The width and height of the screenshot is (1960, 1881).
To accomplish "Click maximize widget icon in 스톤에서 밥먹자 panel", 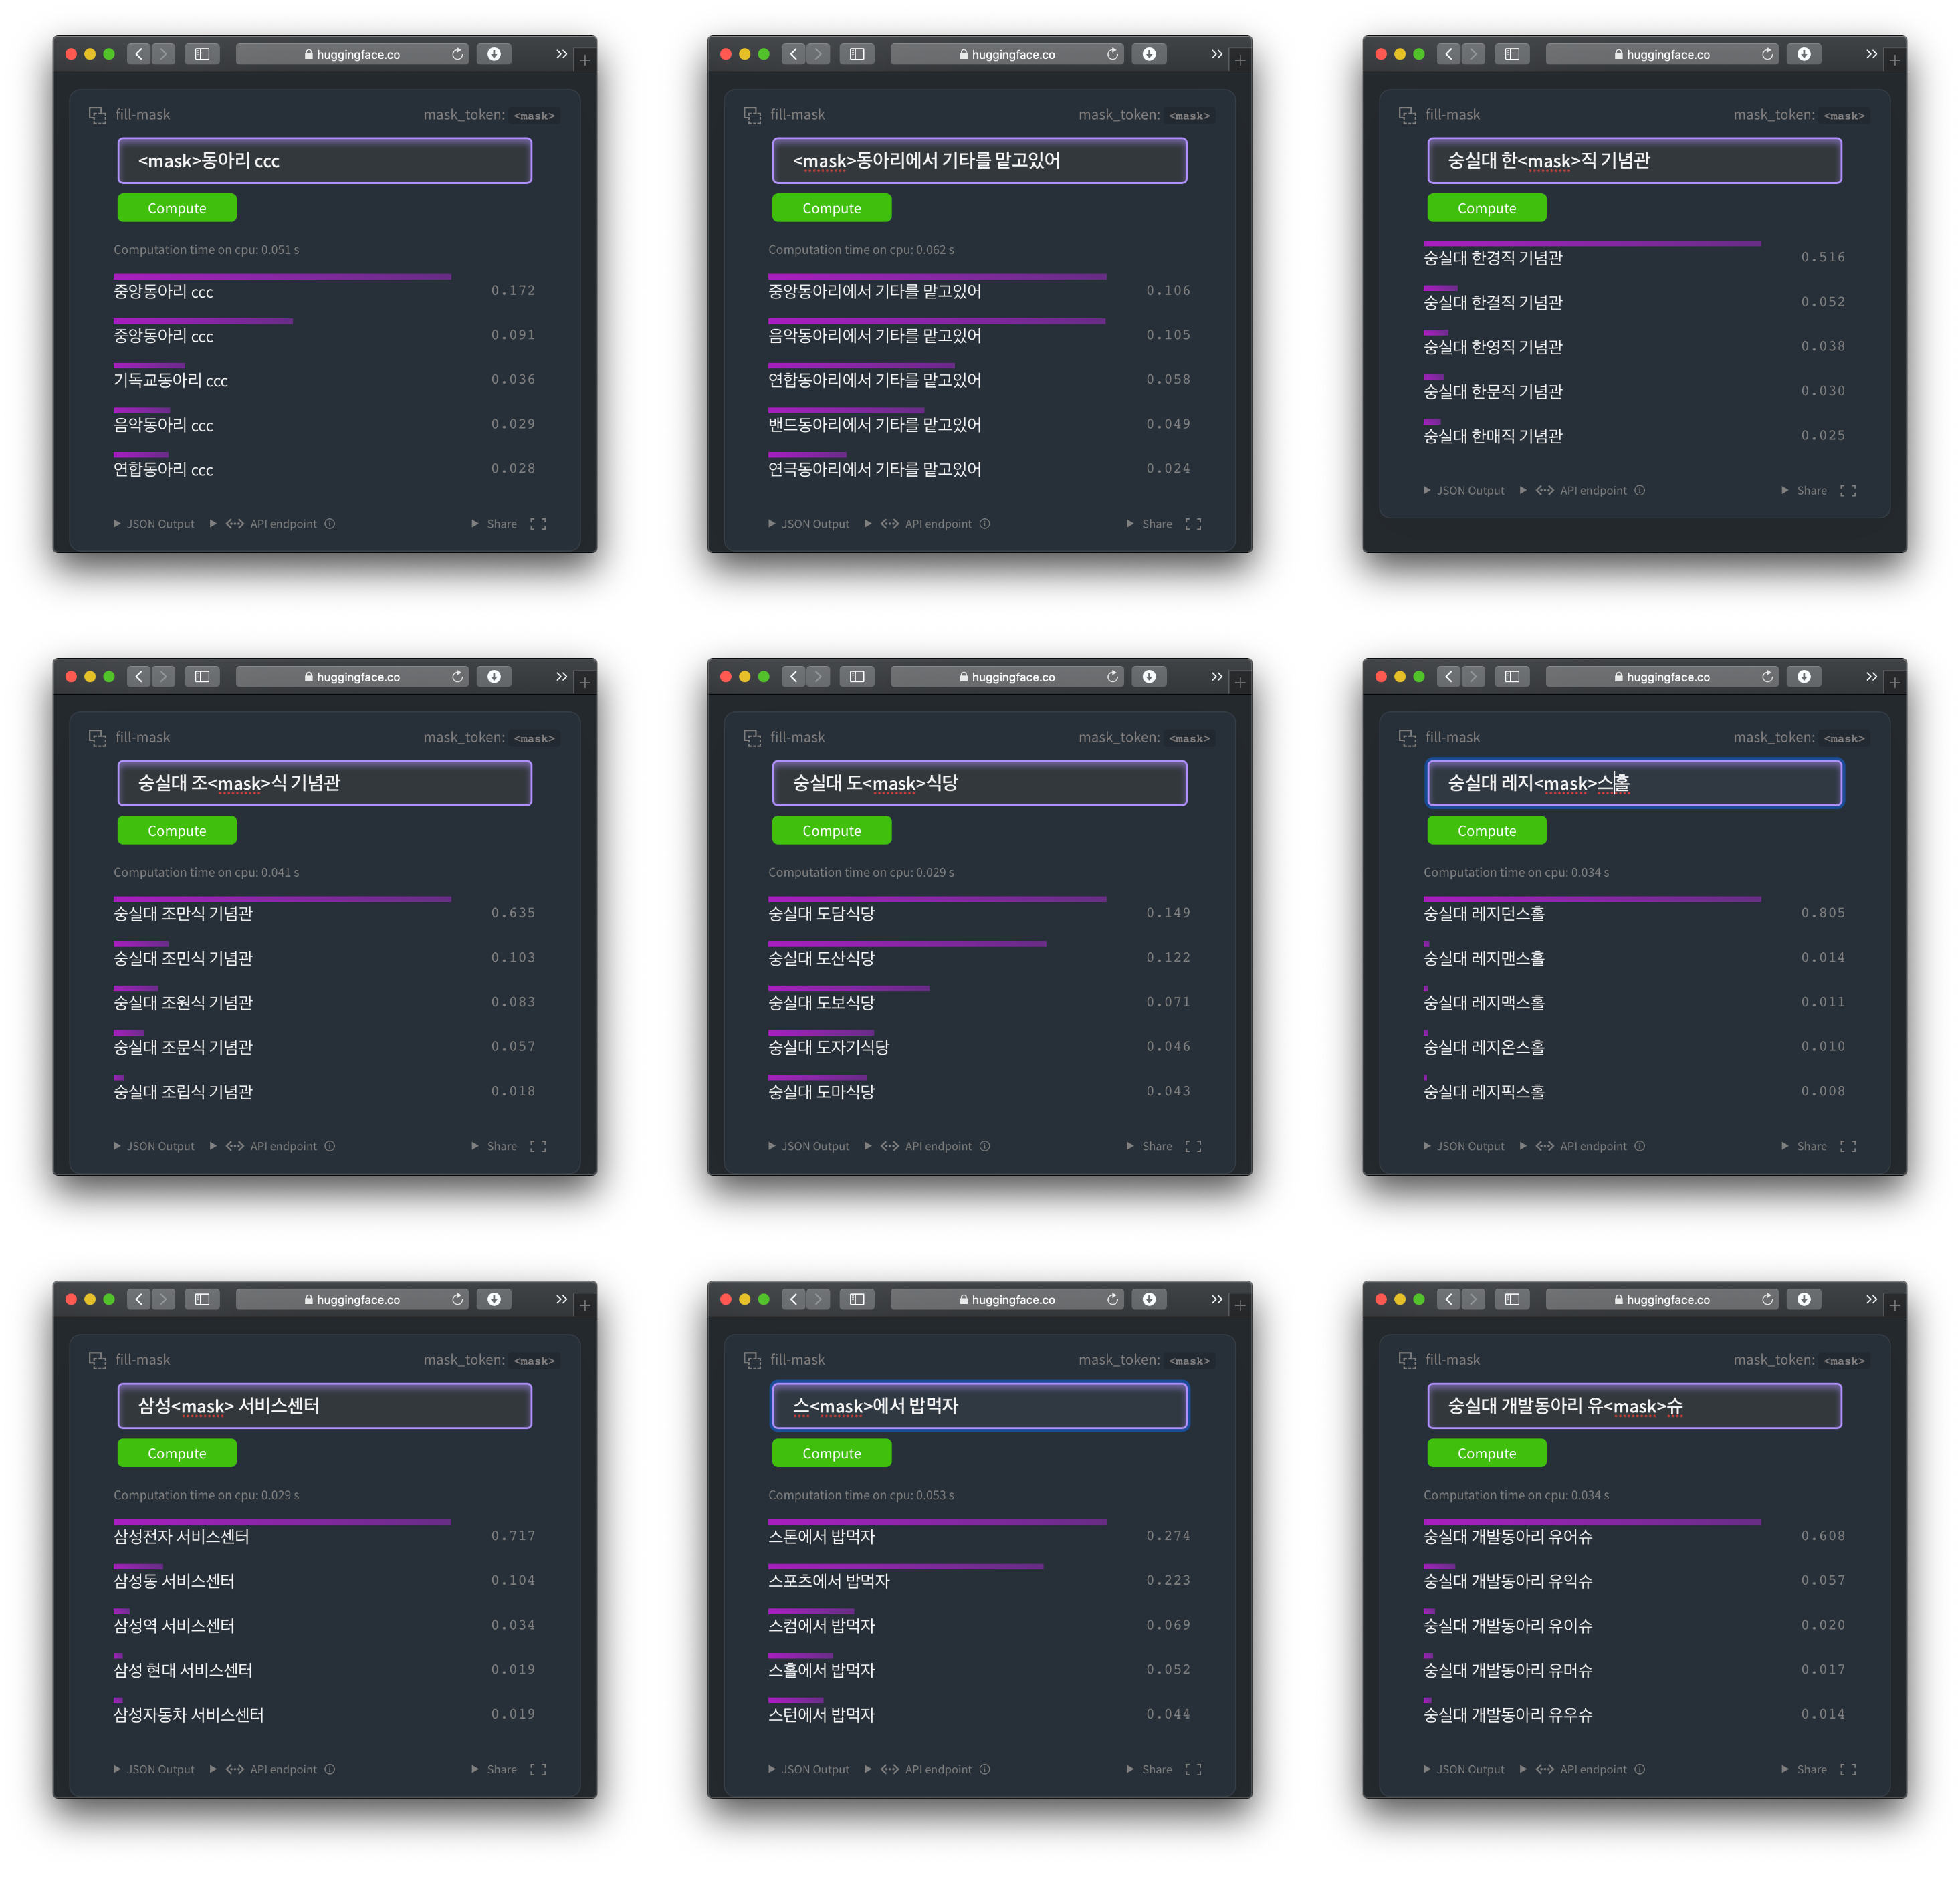I will 1193,1769.
